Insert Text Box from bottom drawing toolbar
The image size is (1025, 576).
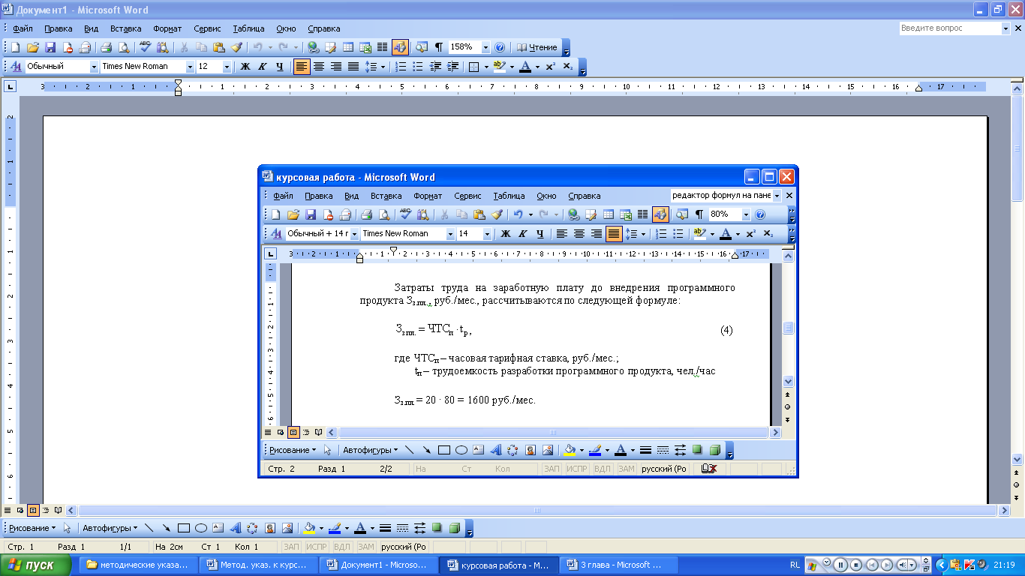(218, 528)
